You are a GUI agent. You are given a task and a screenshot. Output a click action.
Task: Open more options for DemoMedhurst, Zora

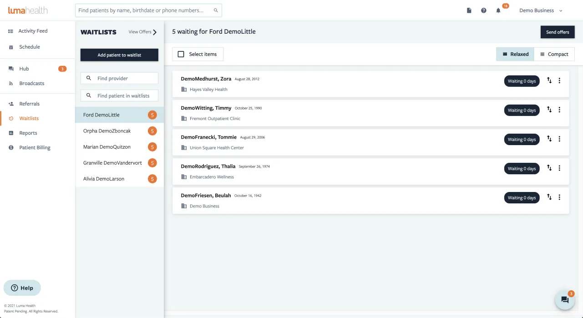[x=559, y=81]
